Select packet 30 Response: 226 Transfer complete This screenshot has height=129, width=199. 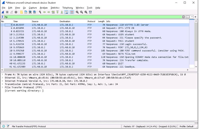point(95,60)
